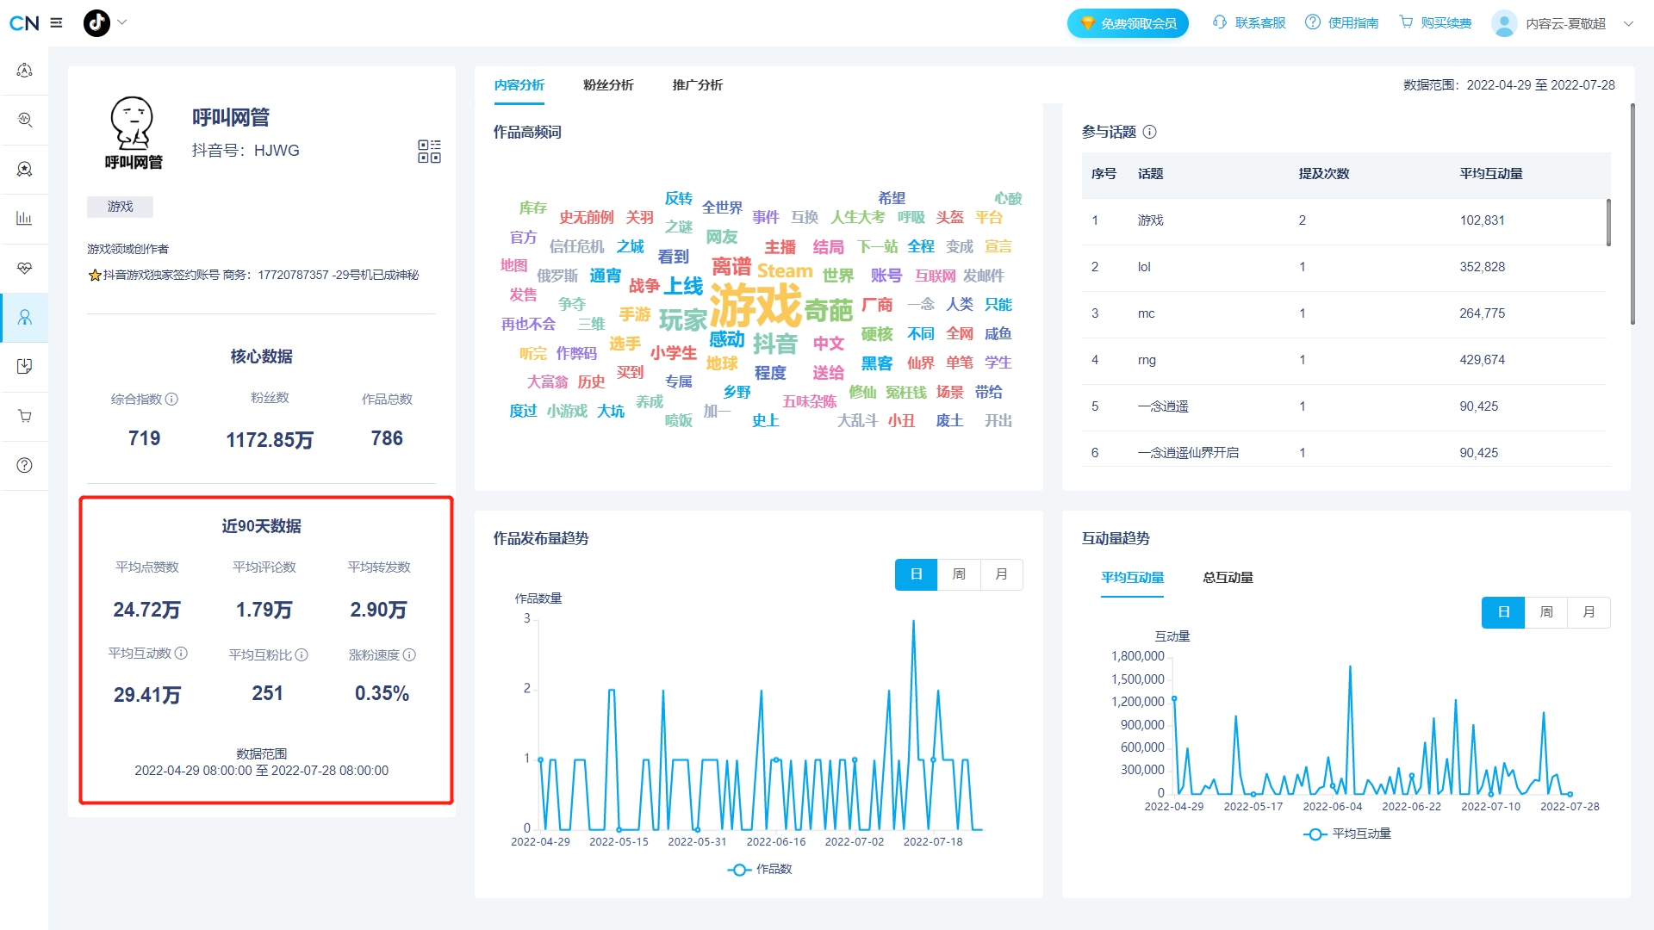Screen dimensions: 1654x930
Task: Open the triangle network sidebar icon
Action: [24, 71]
